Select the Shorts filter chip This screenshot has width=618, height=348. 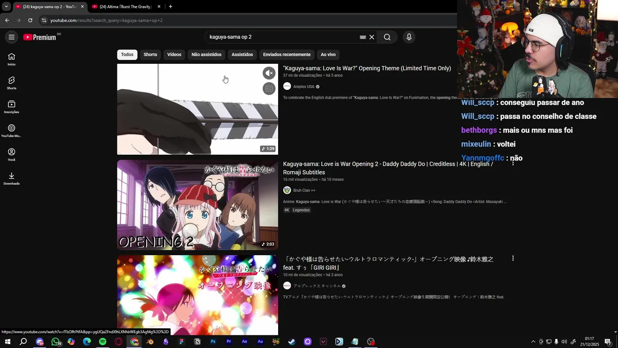150,55
